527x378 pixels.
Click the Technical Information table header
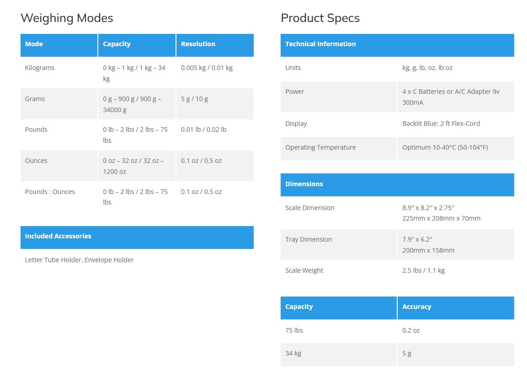coord(320,44)
